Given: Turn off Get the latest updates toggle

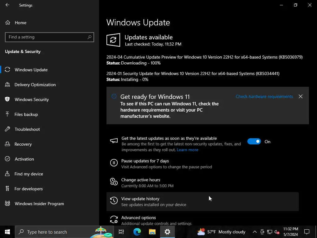Looking at the screenshot, I should [254, 141].
